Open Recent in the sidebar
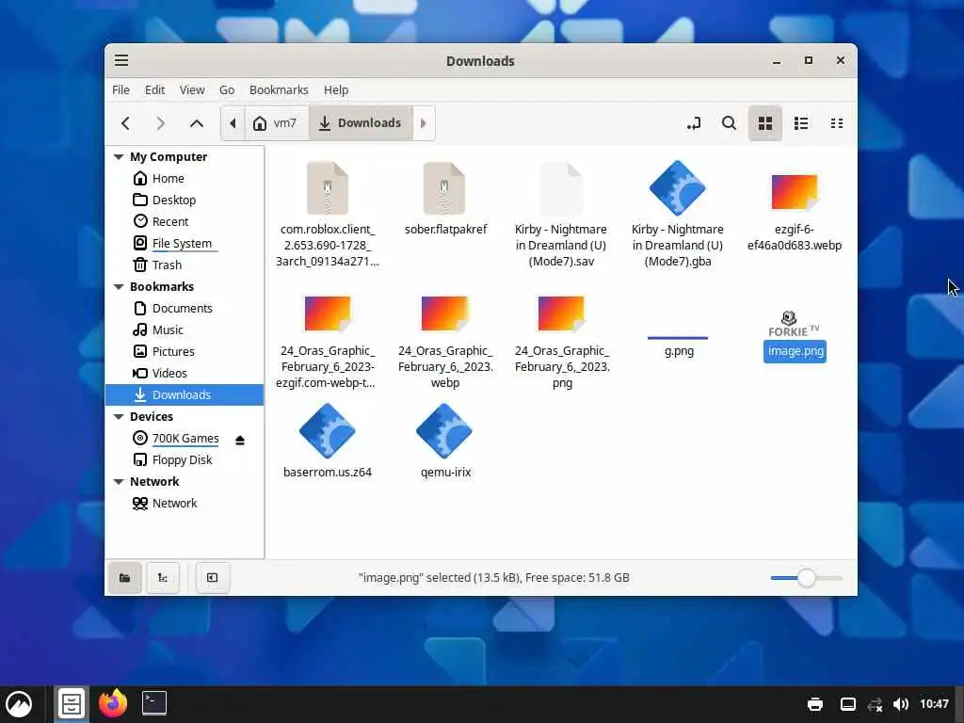This screenshot has height=723, width=964. (185, 221)
